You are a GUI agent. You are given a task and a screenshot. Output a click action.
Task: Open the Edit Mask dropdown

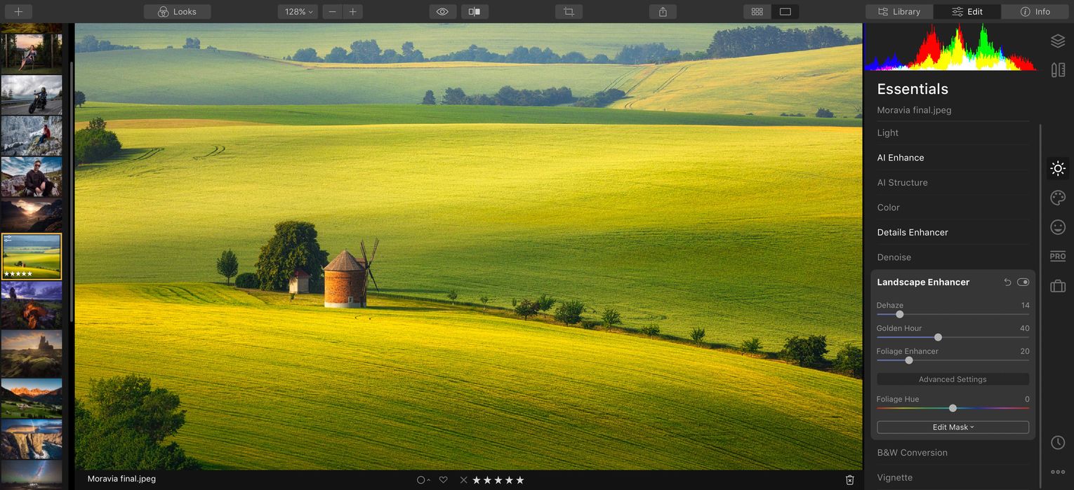[x=953, y=427]
